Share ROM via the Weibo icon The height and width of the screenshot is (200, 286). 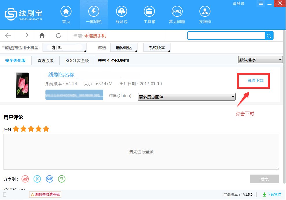coord(25,179)
